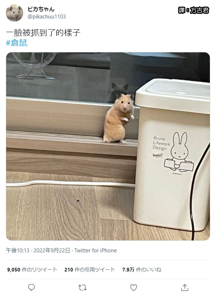This screenshot has width=216, height=296.
Task: View the 7.9万 likes list
Action: tap(142, 270)
